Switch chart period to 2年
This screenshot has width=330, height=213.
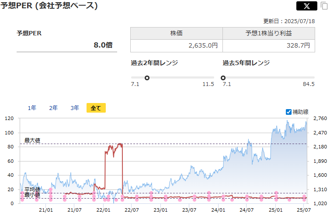tap(53, 108)
